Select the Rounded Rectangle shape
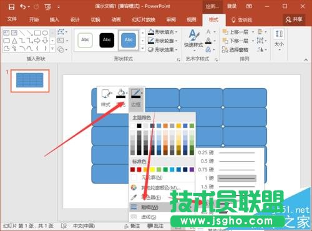312x231 pixels. [x=6, y=41]
